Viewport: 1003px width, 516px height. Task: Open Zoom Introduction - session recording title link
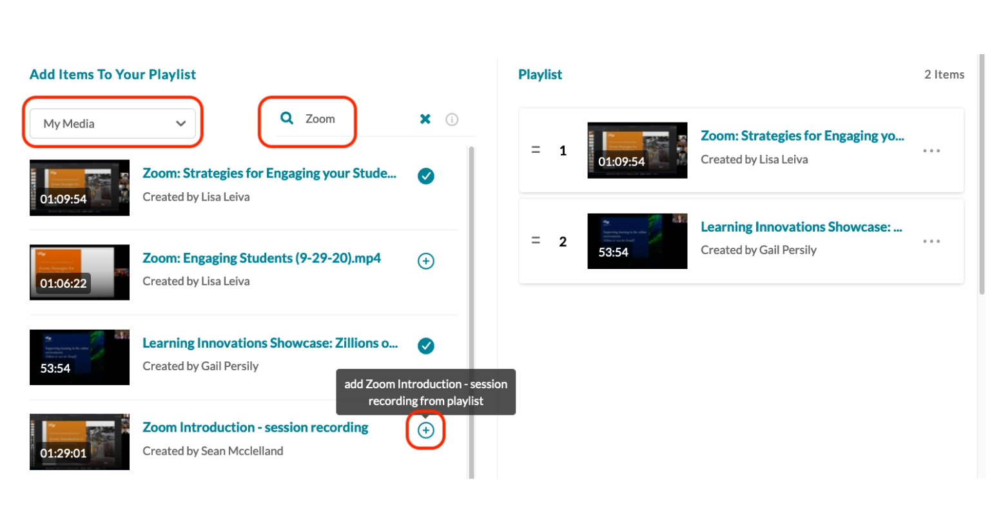tap(255, 428)
